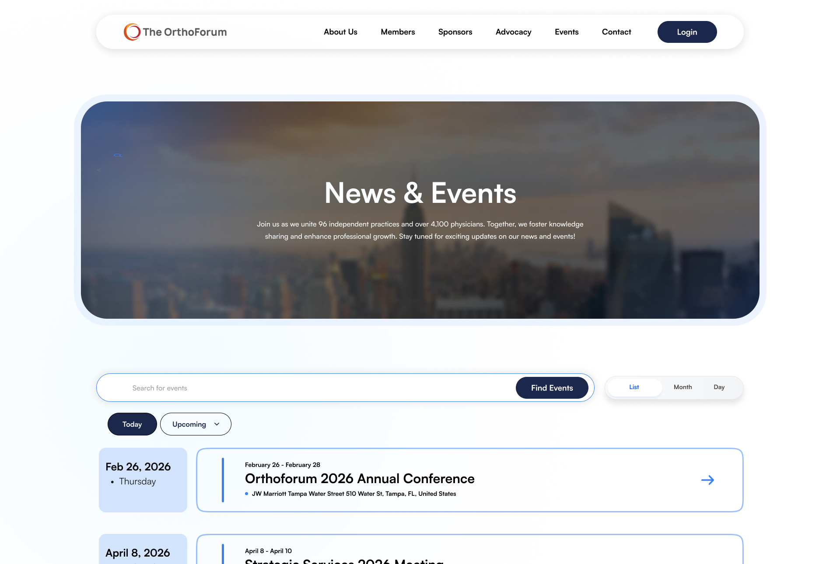Screen dimensions: 840x564
Task: Click the chevron arrow inside Upcoming button
Action: tap(217, 424)
